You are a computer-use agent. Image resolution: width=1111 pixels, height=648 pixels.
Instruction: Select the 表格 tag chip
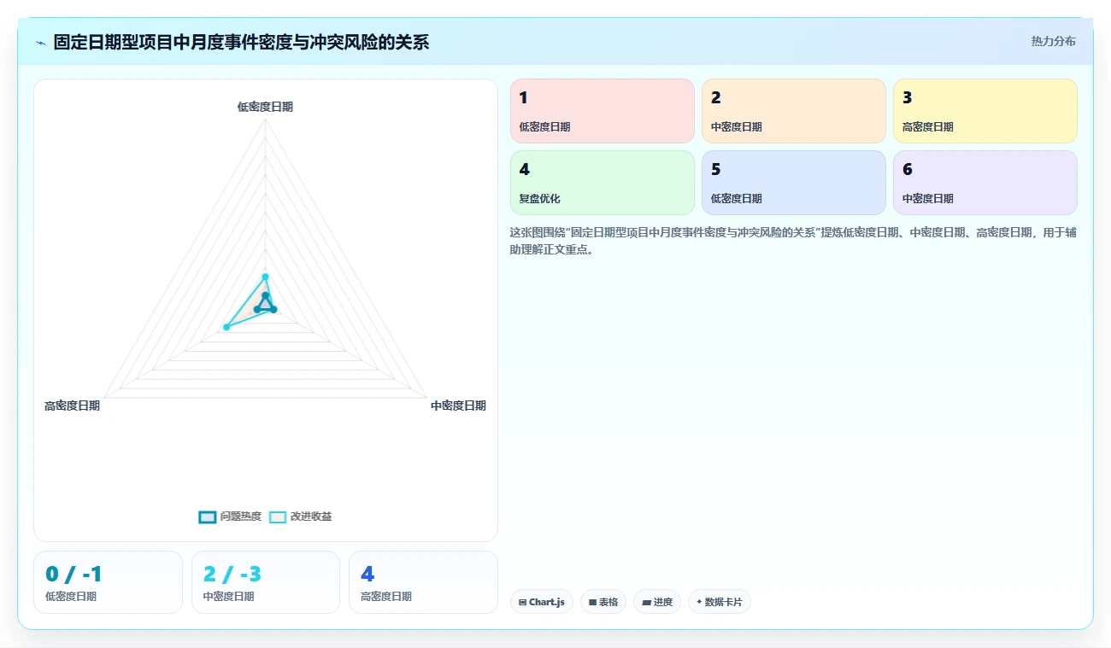coord(603,602)
